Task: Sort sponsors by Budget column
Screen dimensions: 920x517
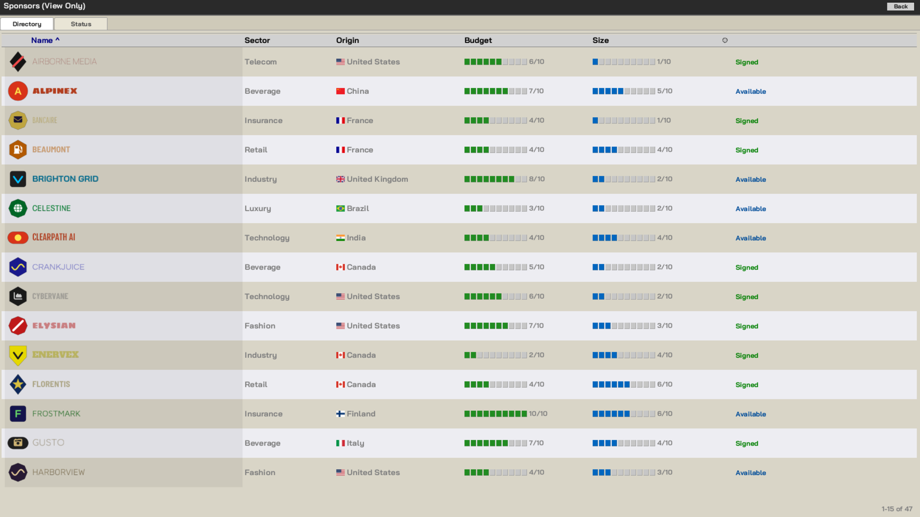Action: coord(478,40)
